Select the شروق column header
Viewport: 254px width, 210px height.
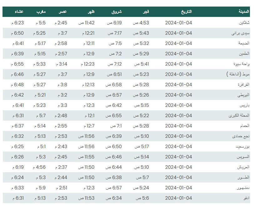click(117, 12)
